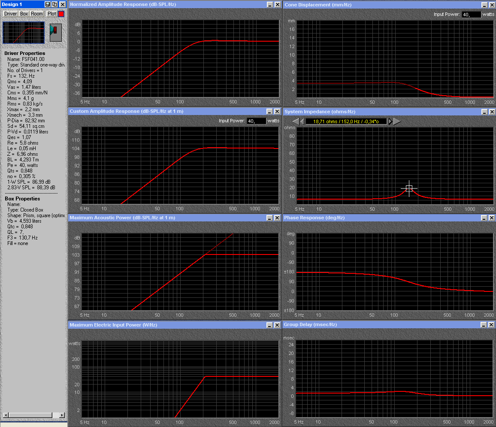Minimize the Group Delay graph window

point(484,325)
